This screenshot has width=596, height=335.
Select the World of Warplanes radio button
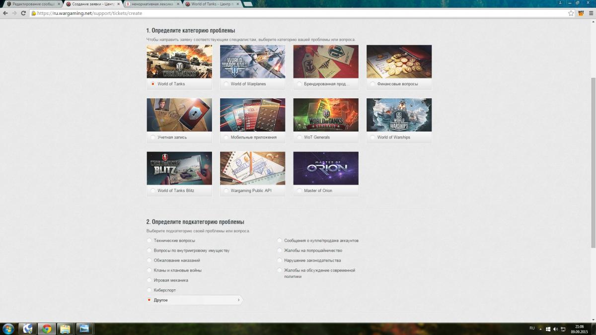pos(226,84)
